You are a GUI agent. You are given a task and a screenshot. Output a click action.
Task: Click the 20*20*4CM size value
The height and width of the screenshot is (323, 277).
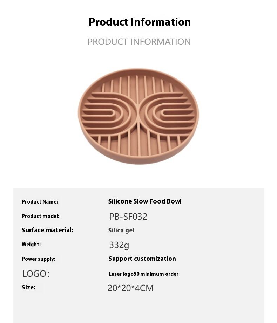click(x=130, y=288)
